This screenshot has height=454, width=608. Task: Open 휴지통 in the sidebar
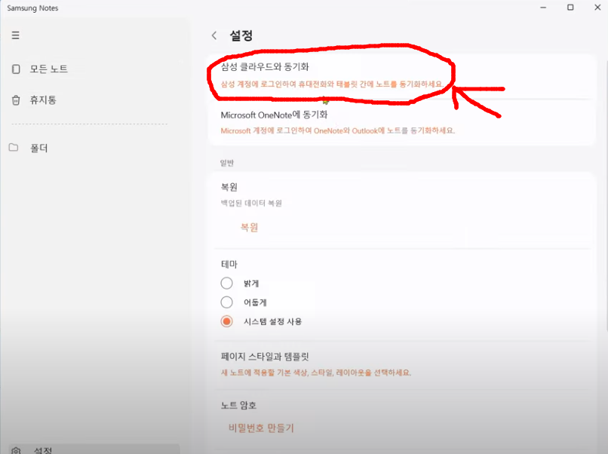(44, 100)
